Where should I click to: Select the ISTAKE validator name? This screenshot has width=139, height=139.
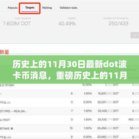[5, 129]
